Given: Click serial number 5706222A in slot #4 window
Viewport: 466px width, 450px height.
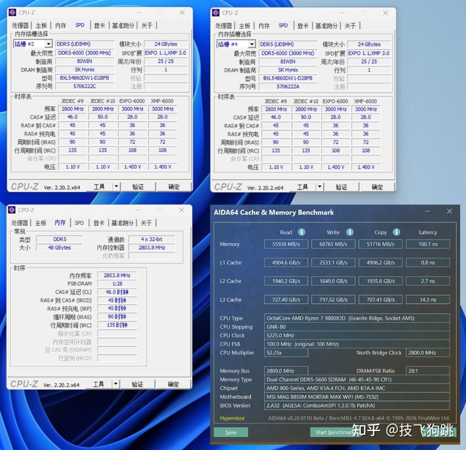Looking at the screenshot, I should [x=288, y=86].
